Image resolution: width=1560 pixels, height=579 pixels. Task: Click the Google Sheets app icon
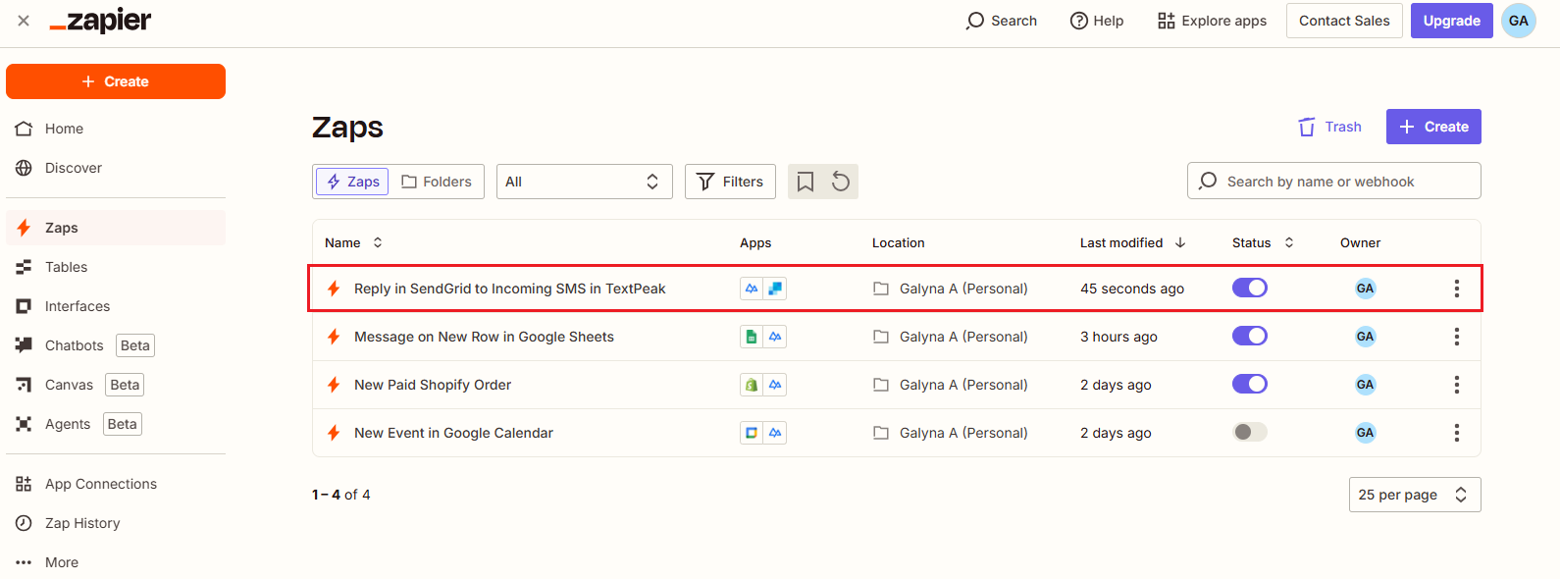coord(752,337)
